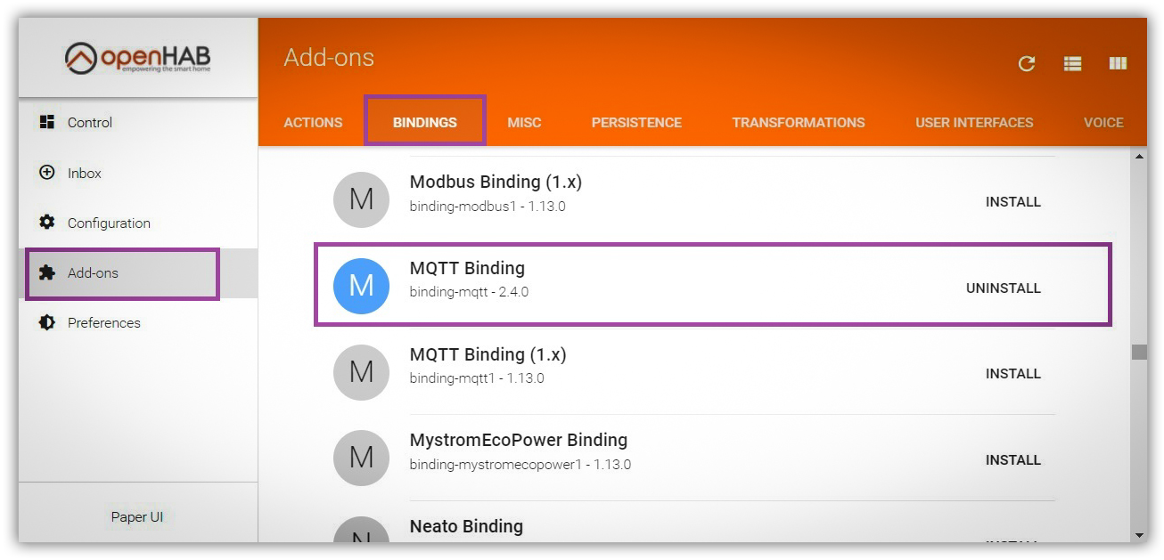Image resolution: width=1164 pixels, height=560 pixels.
Task: Click the Add-ons puzzle piece icon
Action: point(47,272)
